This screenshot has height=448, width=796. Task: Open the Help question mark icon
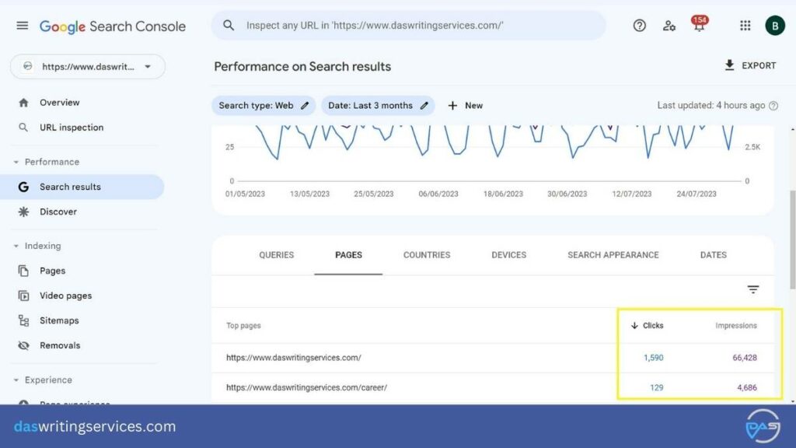coord(639,26)
